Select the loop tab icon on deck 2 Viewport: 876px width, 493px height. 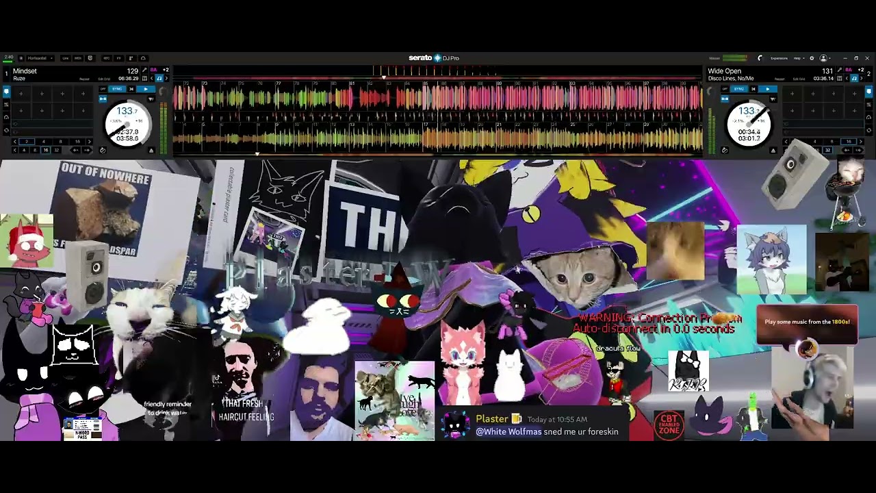click(x=870, y=129)
